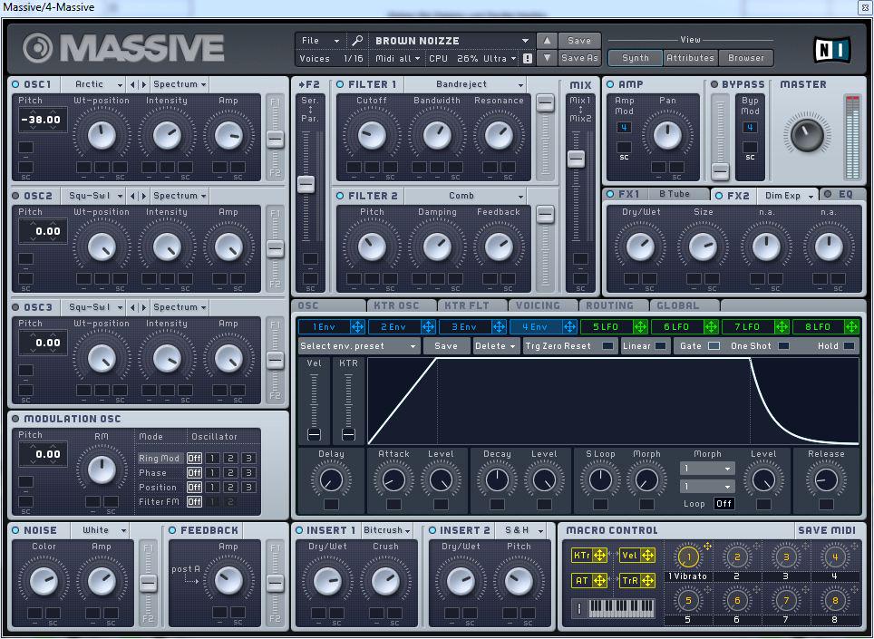Viewport: 874px width, 639px height.
Task: Click the TrR macro drag-handle icon
Action: [647, 580]
